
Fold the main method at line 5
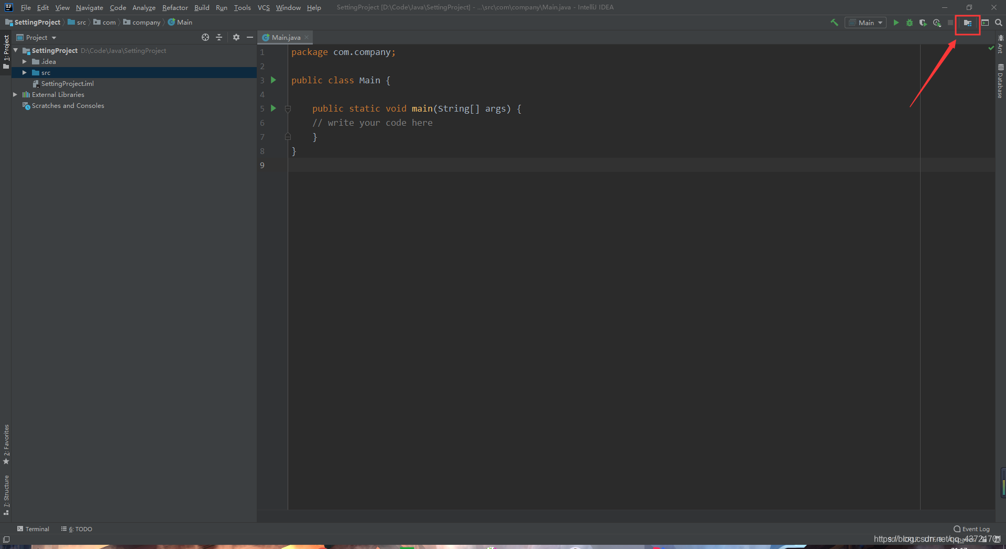288,108
